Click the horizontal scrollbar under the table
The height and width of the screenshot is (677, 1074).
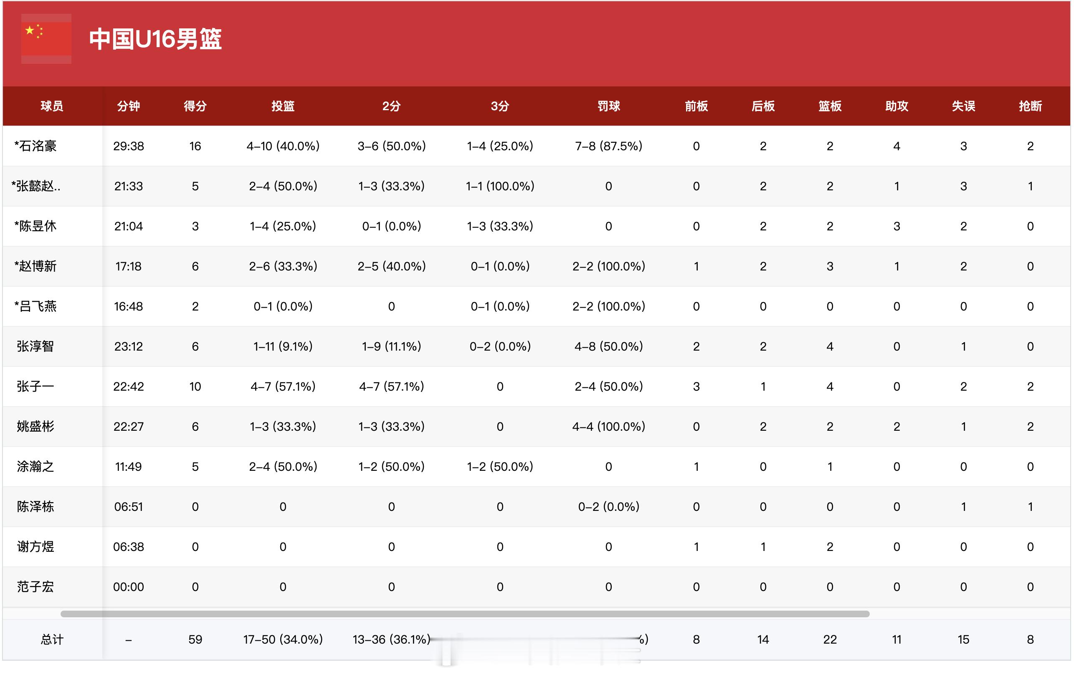click(x=465, y=614)
